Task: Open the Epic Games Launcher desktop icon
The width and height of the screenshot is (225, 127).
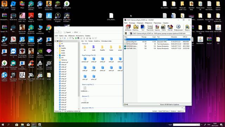Action: click(x=13, y=77)
